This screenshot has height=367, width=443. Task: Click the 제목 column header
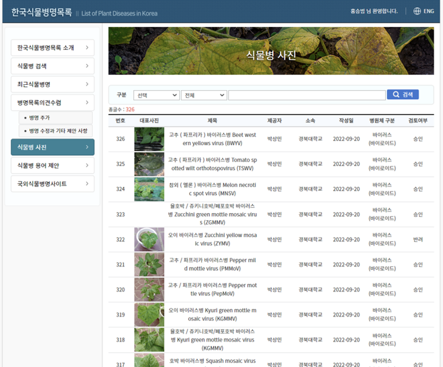coord(213,121)
